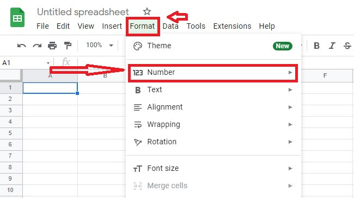Image resolution: width=354 pixels, height=198 pixels.
Task: Open the Google Sheets home icon
Action: tap(17, 17)
